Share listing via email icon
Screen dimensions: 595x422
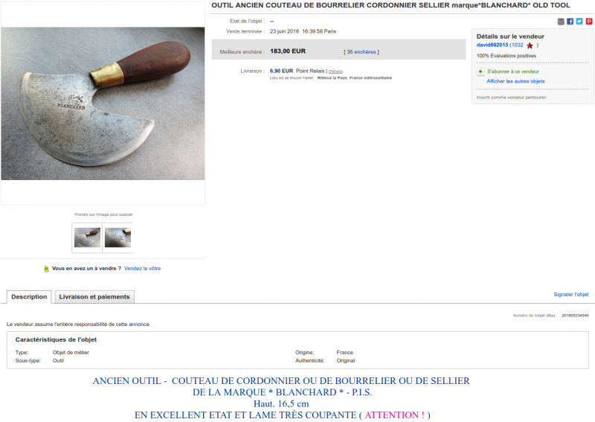tap(561, 22)
